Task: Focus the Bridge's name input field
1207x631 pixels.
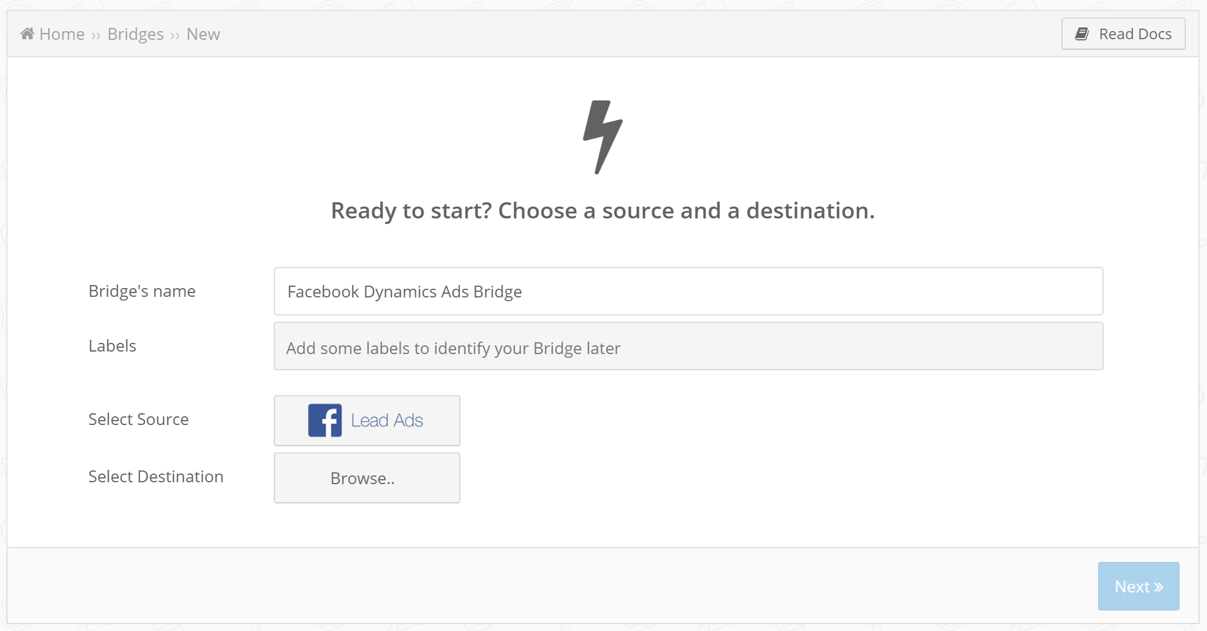Action: (689, 291)
